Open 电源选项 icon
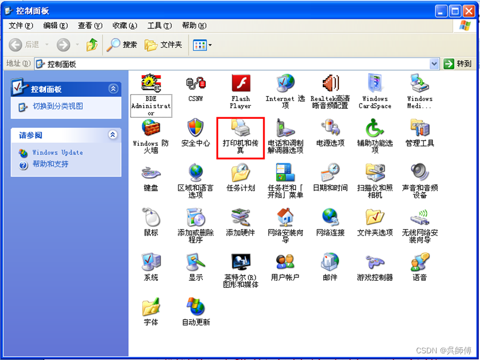This screenshot has width=480, height=360. point(331,128)
